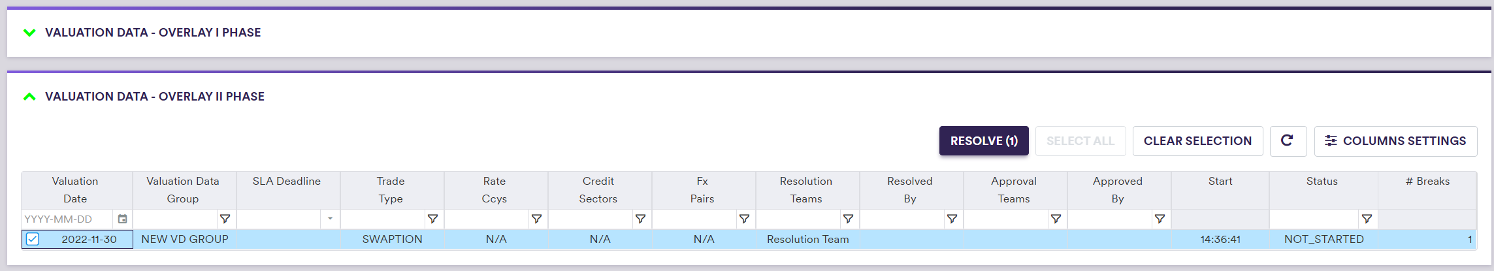Open filter for Status column
This screenshot has height=271, width=1494.
click(x=1367, y=219)
